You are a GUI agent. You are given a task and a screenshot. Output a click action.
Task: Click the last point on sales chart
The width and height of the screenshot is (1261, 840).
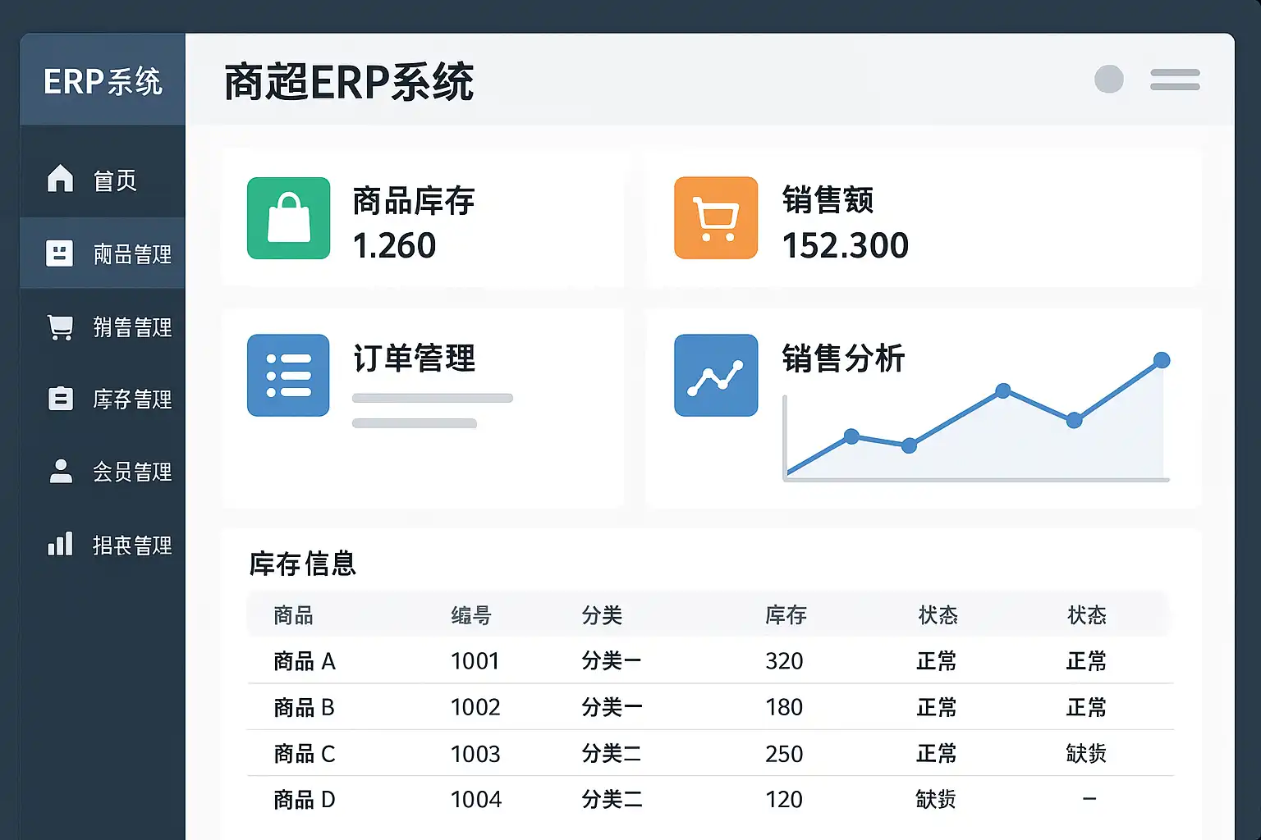[x=1161, y=360]
